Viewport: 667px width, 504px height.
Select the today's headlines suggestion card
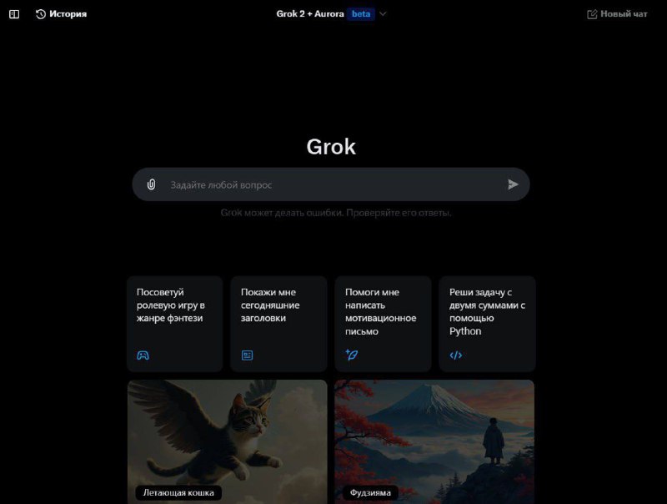point(278,324)
